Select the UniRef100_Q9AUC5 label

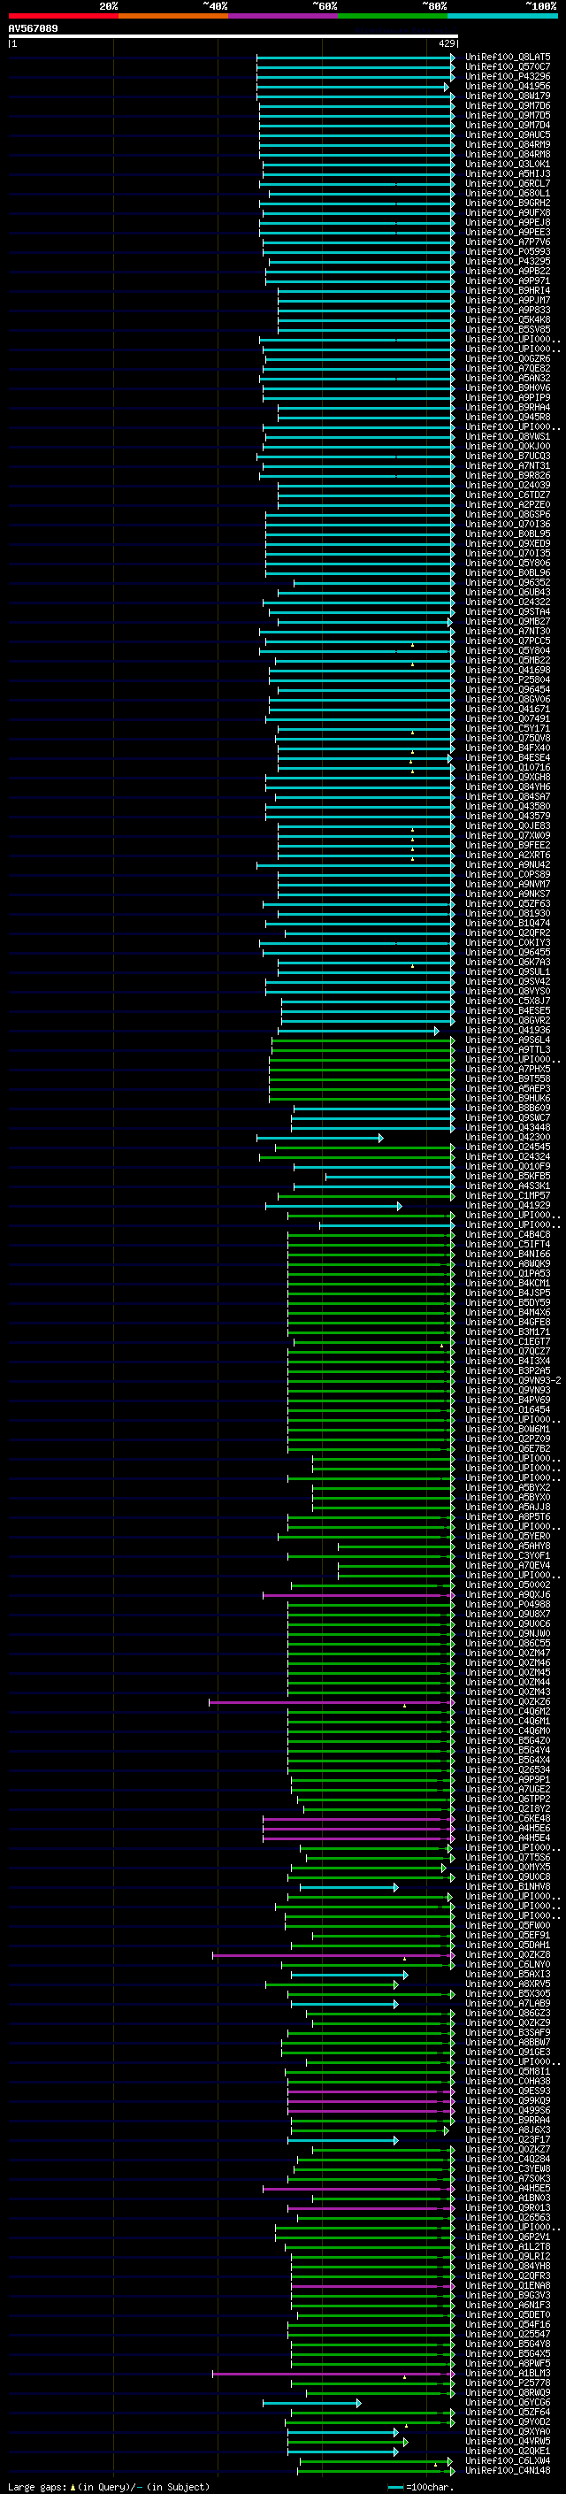tap(508, 134)
